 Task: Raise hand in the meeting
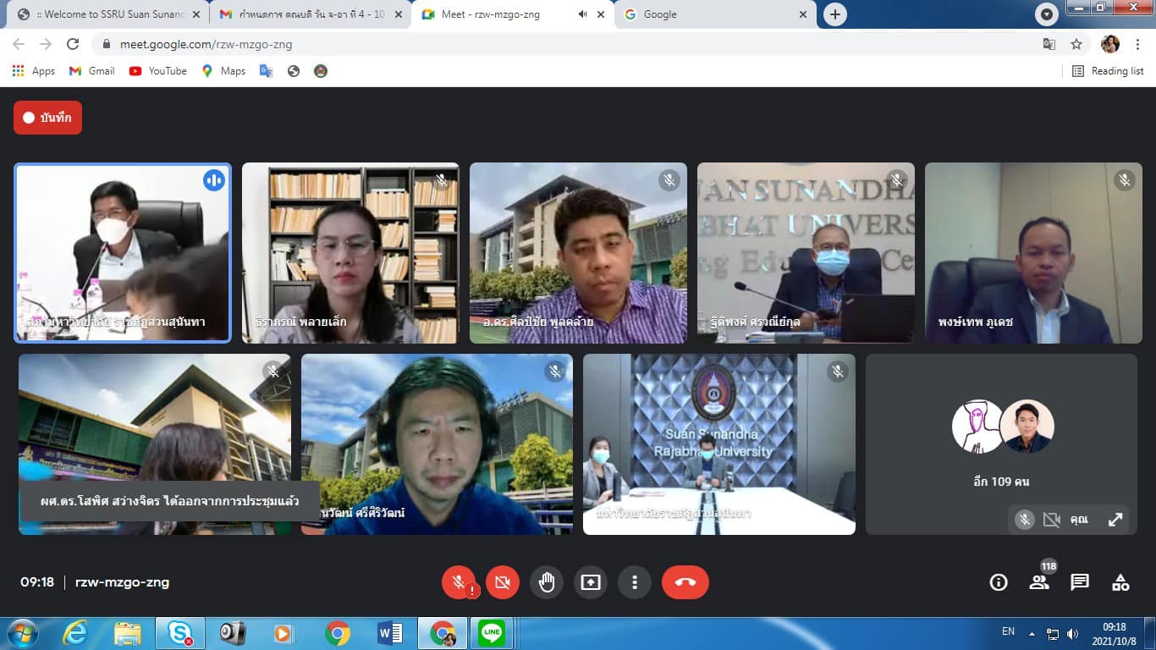pyautogui.click(x=547, y=582)
